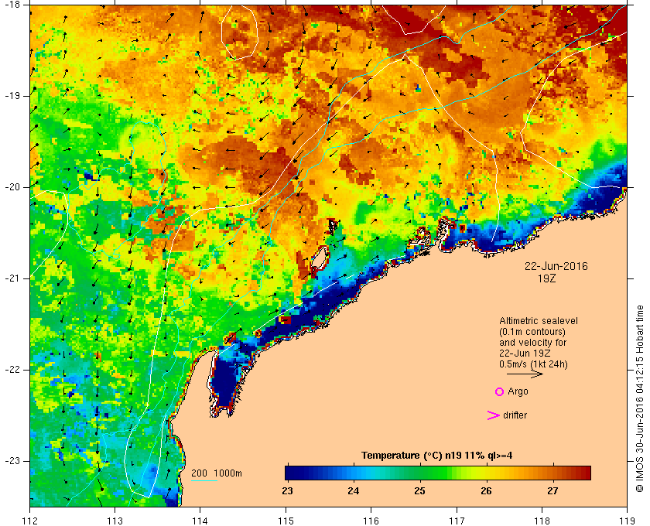The width and height of the screenshot is (650, 526).
Task: Click the closed white sea-level contour near -18
Action: pyautogui.click(x=240, y=32)
